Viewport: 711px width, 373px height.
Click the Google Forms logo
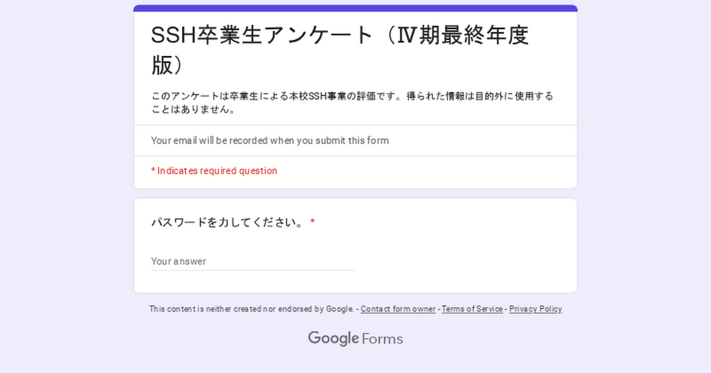click(x=355, y=339)
